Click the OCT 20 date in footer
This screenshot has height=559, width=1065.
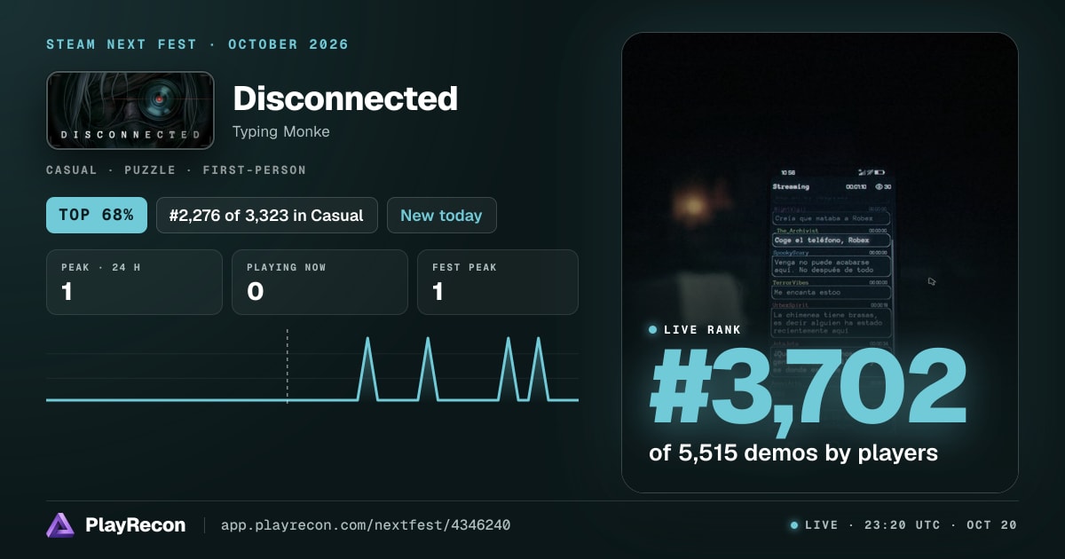pyautogui.click(x=991, y=525)
